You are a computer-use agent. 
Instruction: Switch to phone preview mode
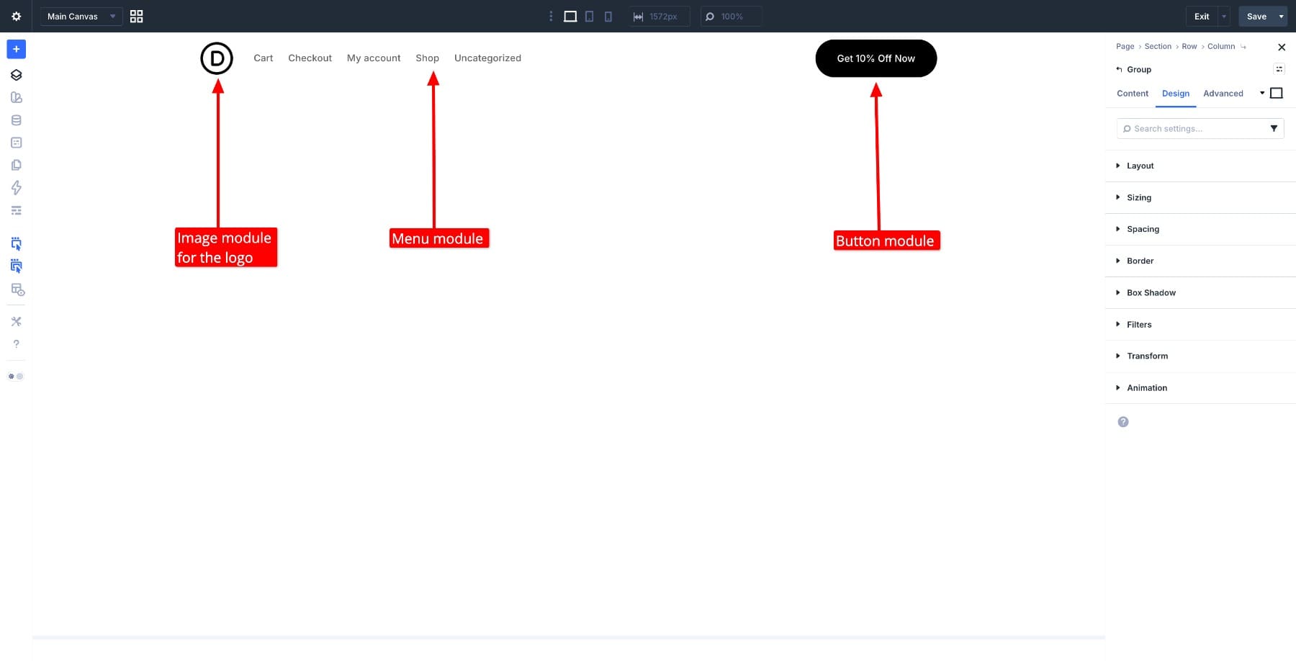608,16
